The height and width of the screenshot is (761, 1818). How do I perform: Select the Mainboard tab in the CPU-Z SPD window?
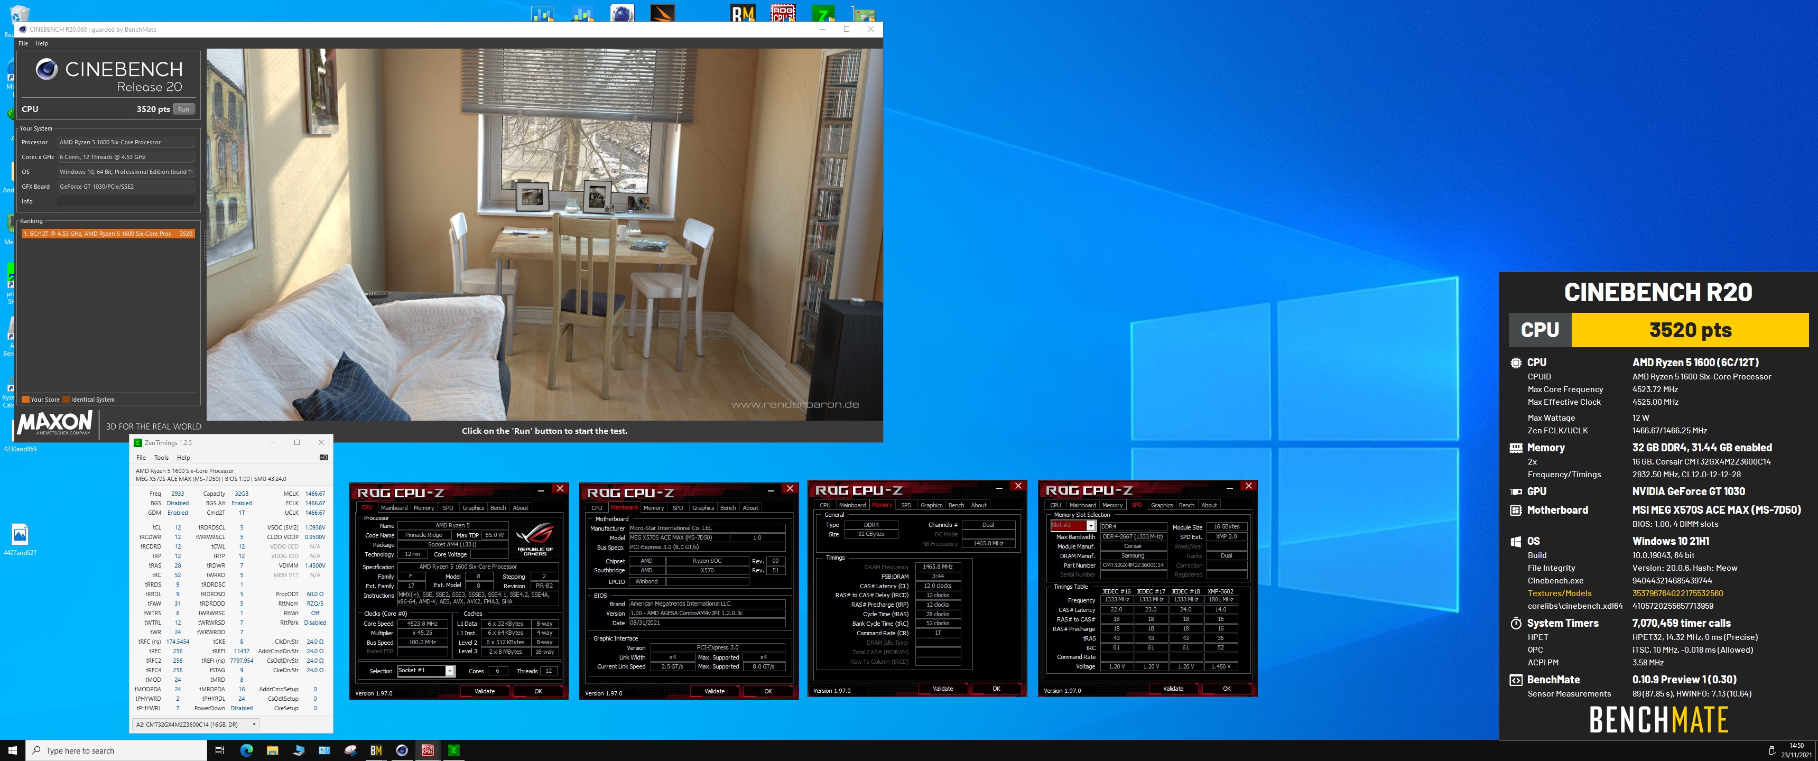(1083, 505)
